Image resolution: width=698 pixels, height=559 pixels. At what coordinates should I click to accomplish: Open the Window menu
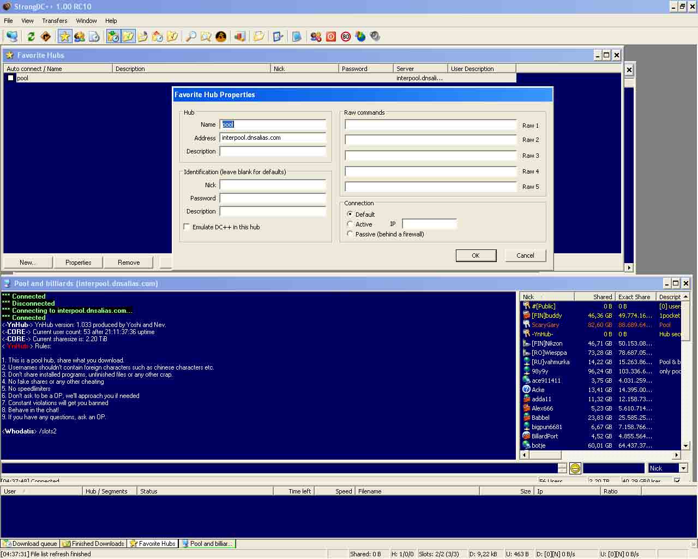click(86, 21)
